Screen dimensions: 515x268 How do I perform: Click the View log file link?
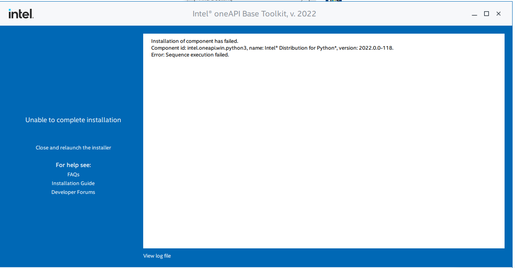157,256
